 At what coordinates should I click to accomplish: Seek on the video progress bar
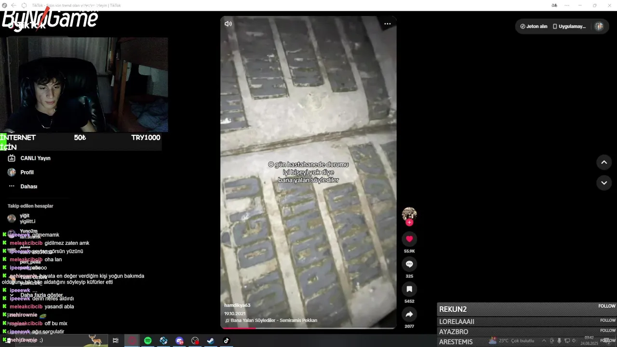pyautogui.click(x=308, y=328)
